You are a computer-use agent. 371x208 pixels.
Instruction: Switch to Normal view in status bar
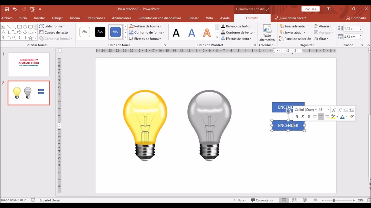coord(284,200)
